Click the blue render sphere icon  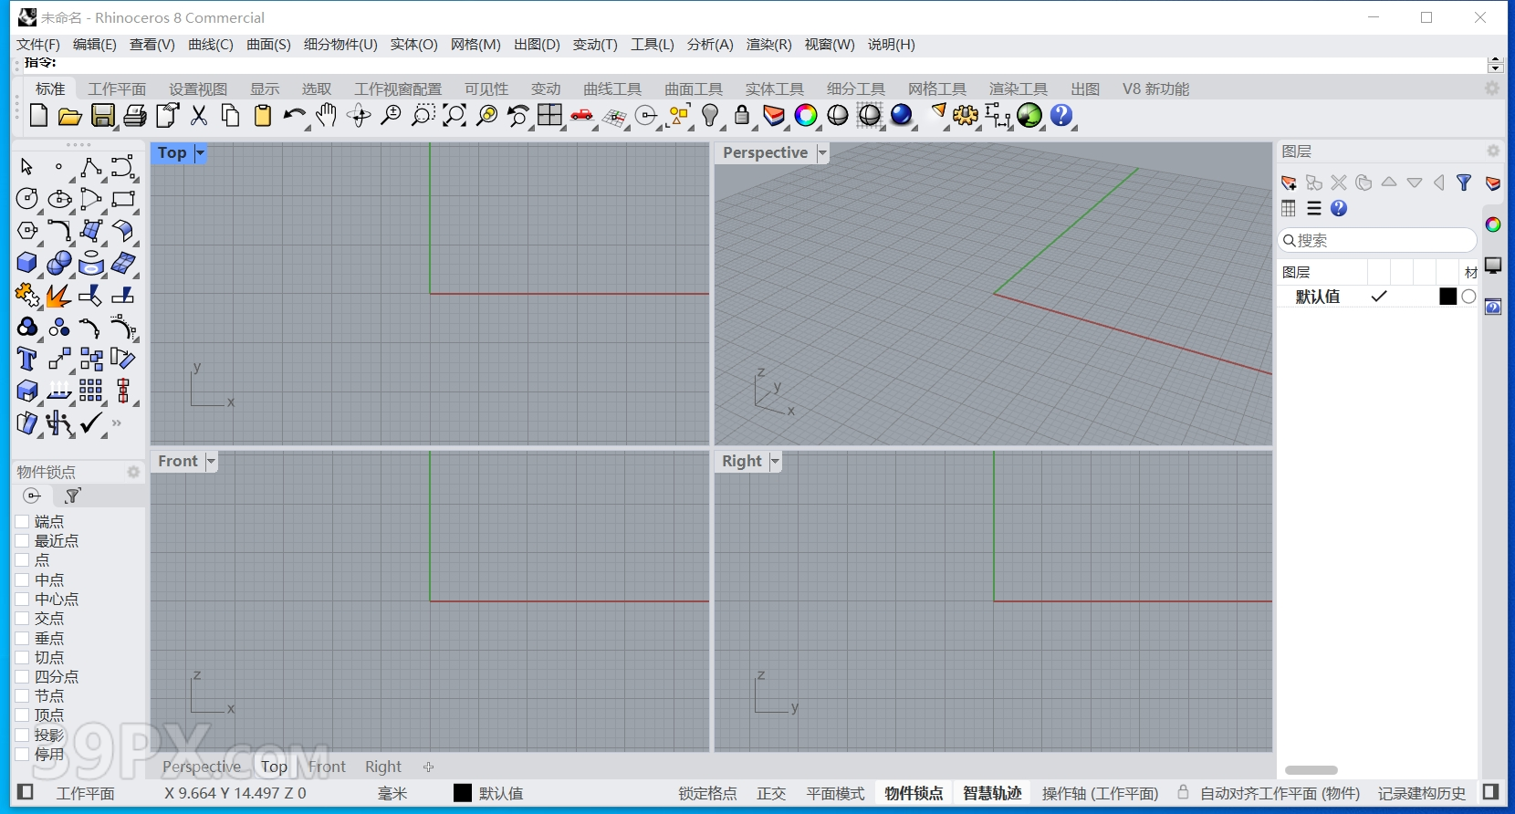tap(902, 115)
